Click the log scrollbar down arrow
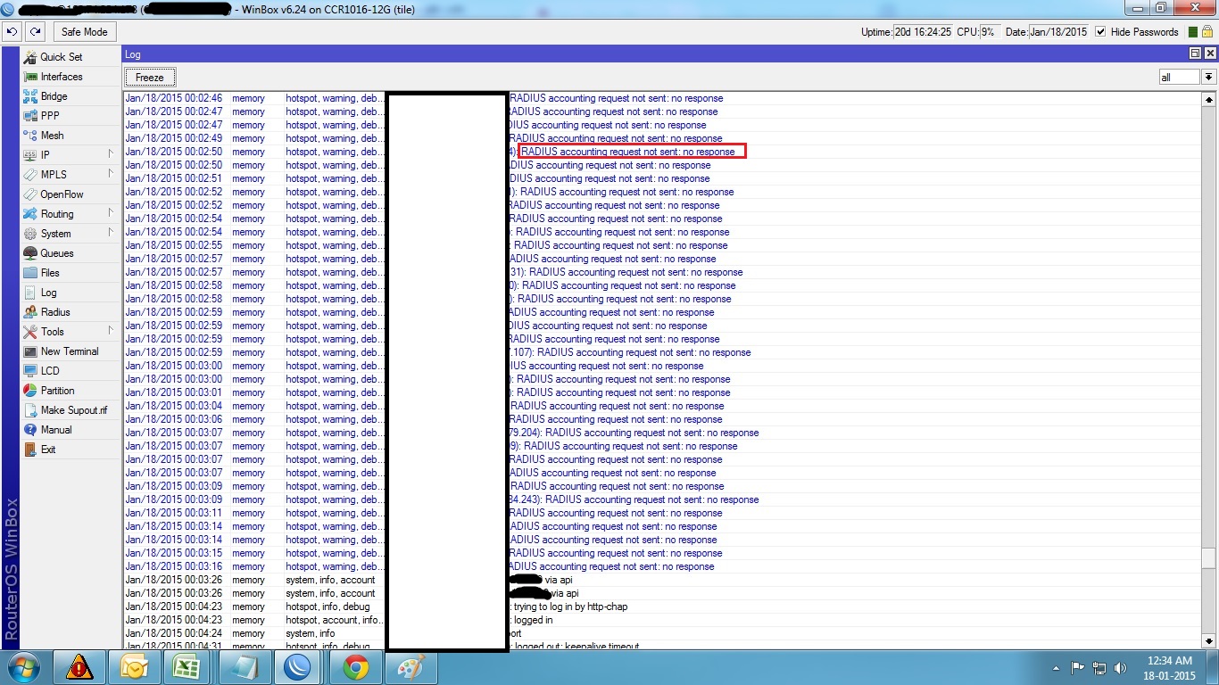The image size is (1219, 685). [1208, 640]
